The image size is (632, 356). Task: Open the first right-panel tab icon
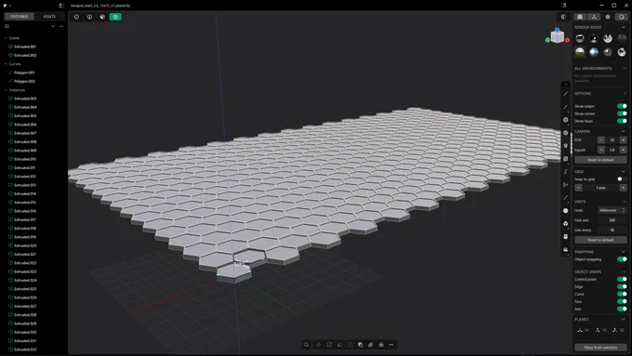pyautogui.click(x=580, y=17)
